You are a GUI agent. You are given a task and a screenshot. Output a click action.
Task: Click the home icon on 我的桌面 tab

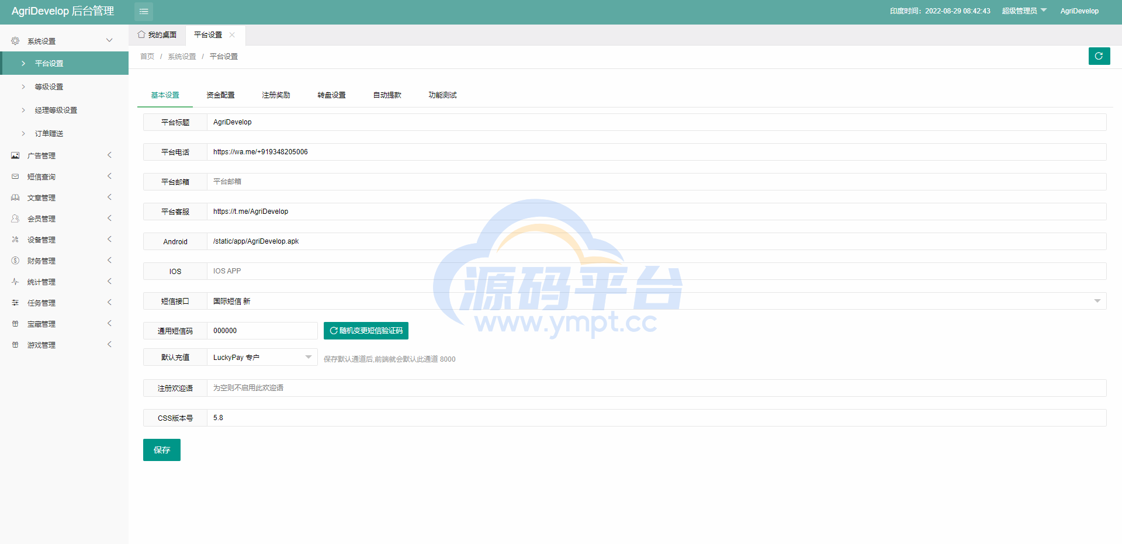tap(141, 34)
